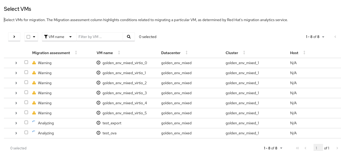Click the current page number box
Viewport: 341px width, 151px height.
pyautogui.click(x=318, y=148)
